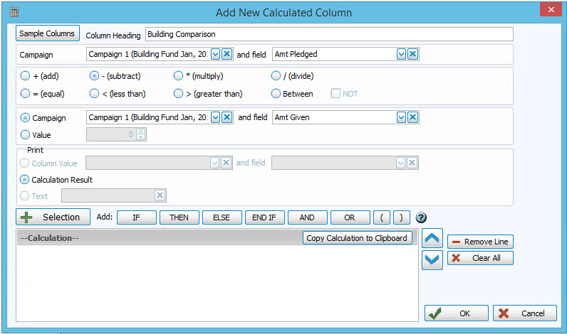The image size is (567, 334).
Task: Move calculation line up with arrow
Action: point(432,239)
